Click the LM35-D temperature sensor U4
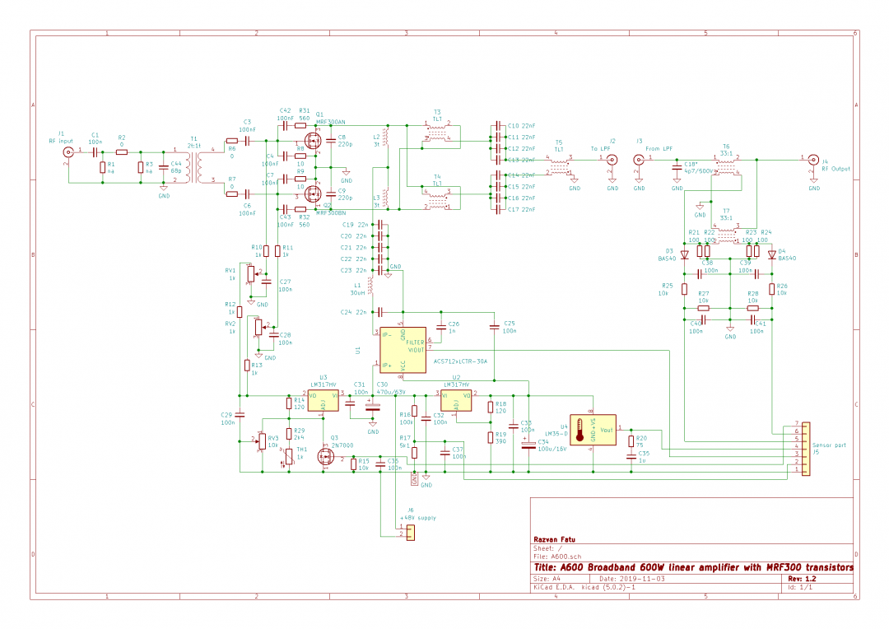Screen dimensions: 889x629 [591, 428]
